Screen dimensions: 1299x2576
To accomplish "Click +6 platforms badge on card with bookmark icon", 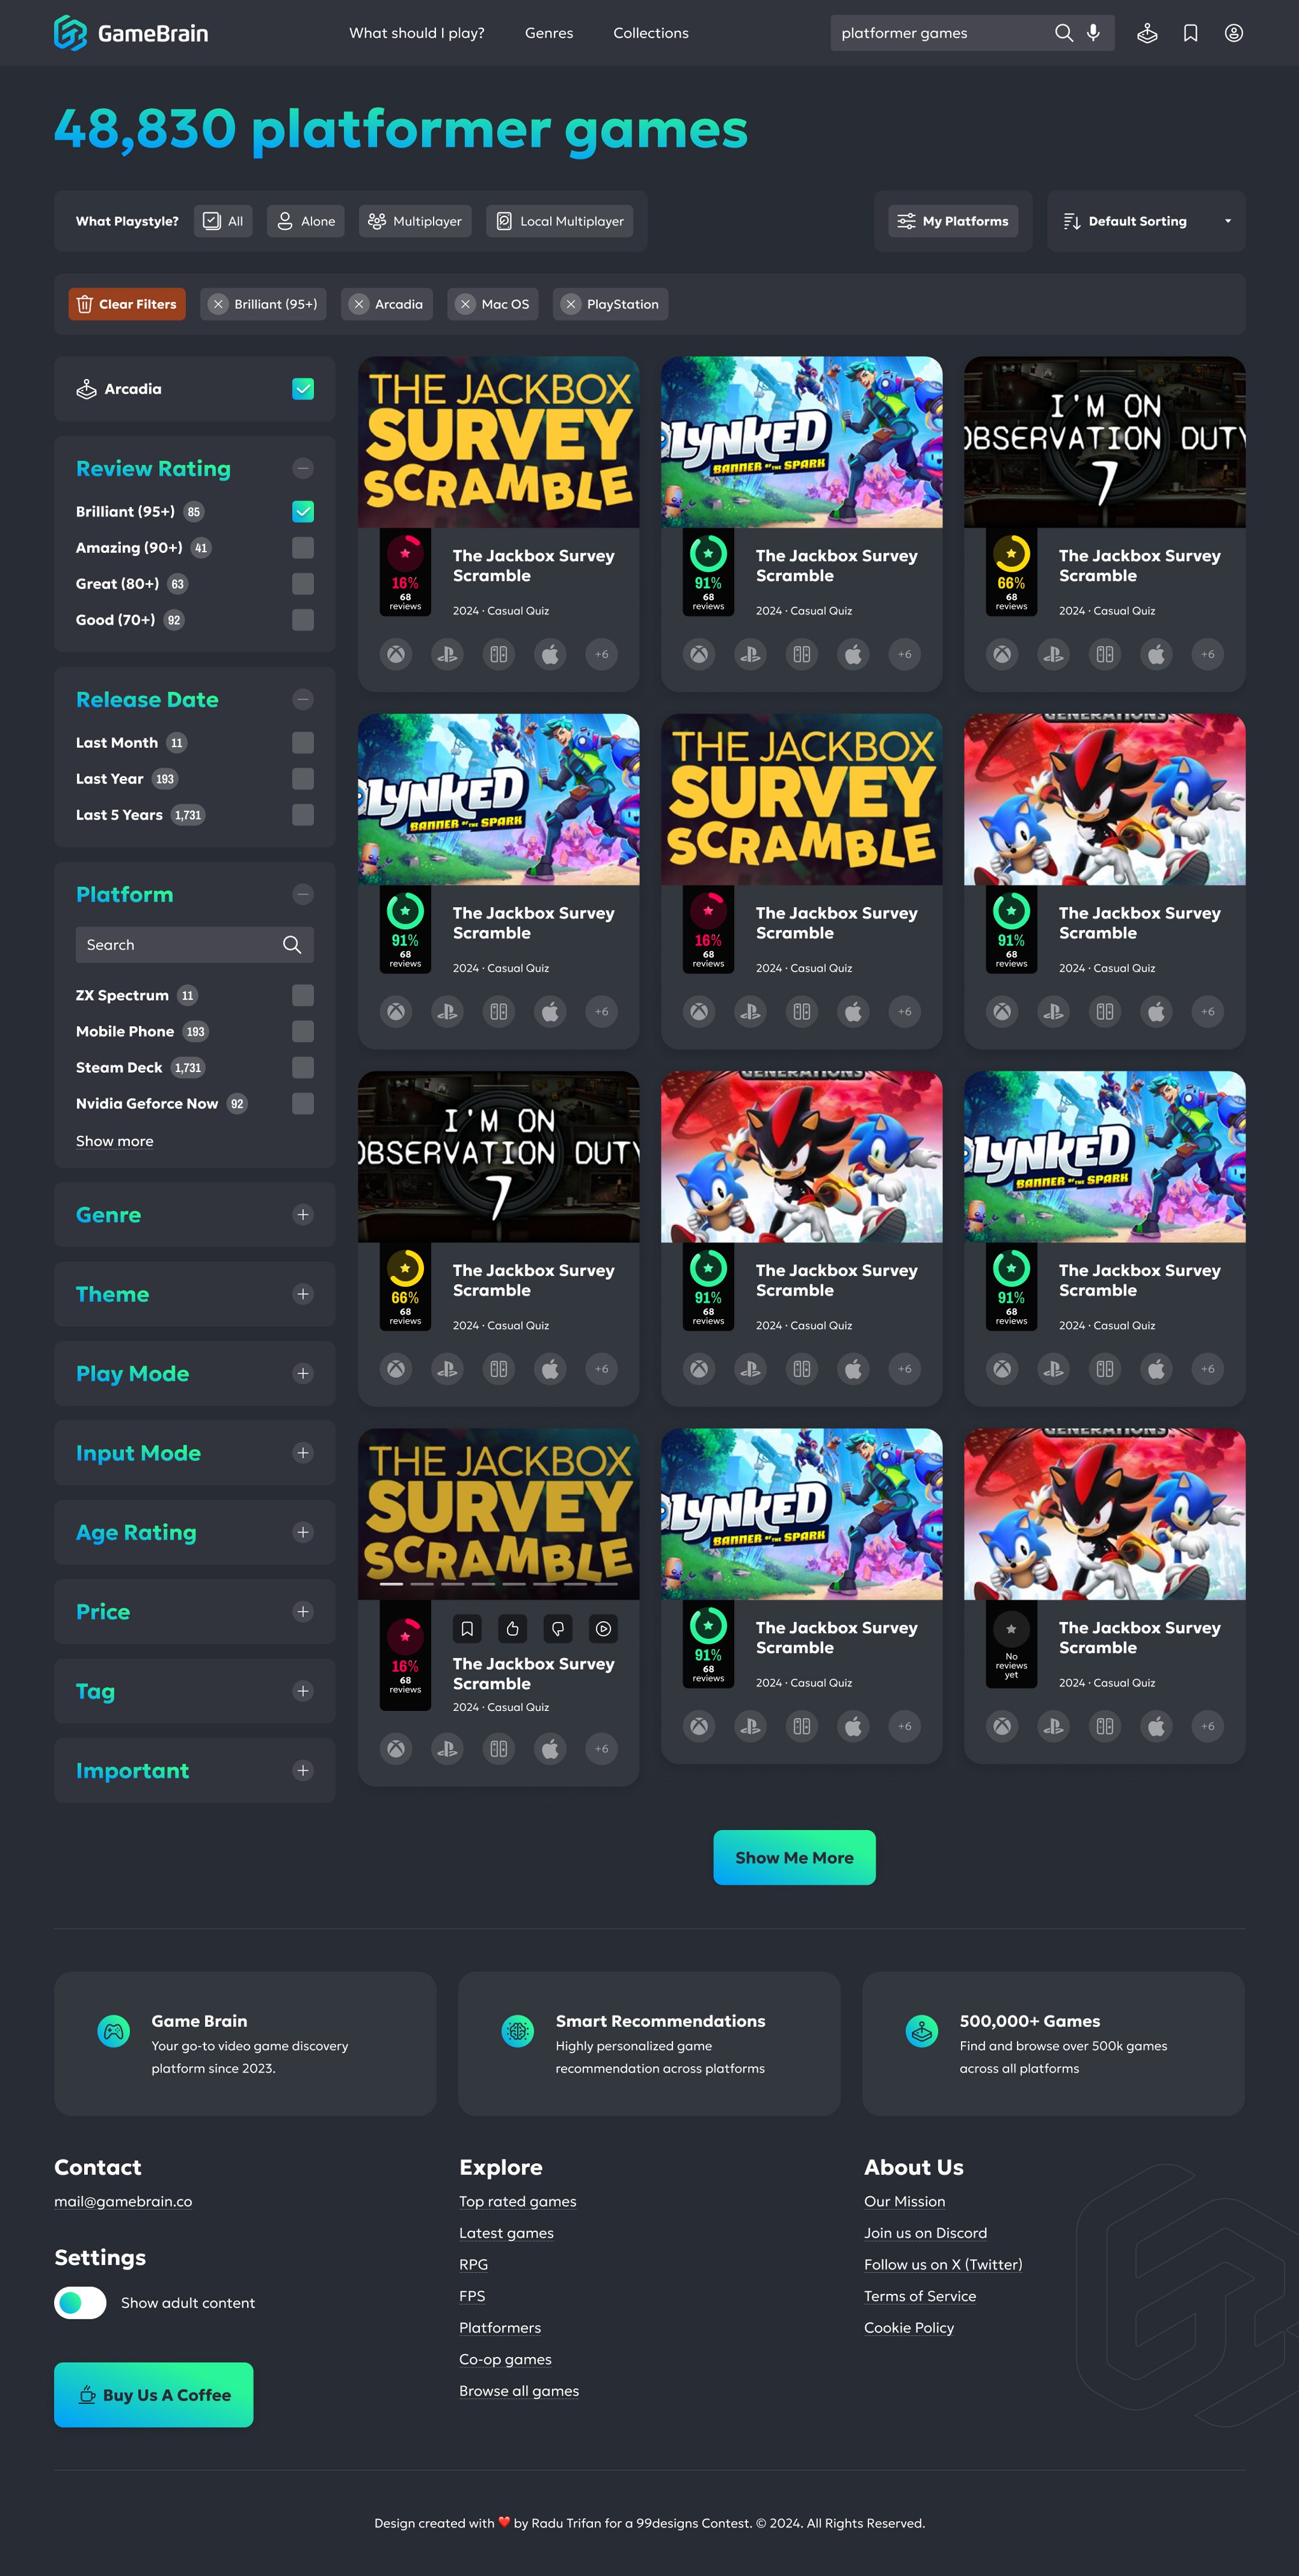I will click(x=601, y=1748).
